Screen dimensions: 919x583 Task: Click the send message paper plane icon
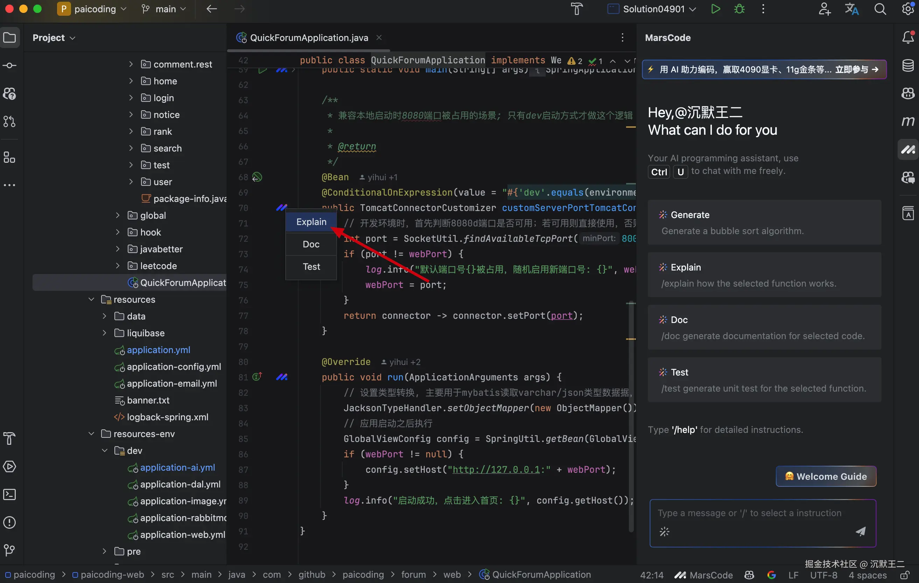860,531
